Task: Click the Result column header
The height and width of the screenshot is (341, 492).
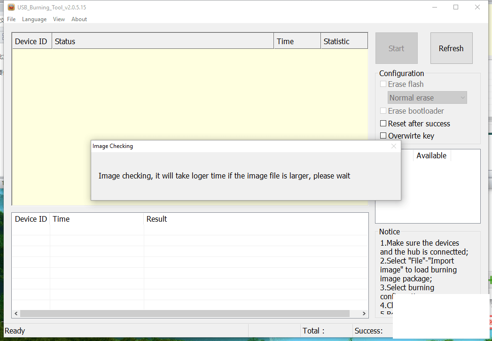Action: (256, 219)
